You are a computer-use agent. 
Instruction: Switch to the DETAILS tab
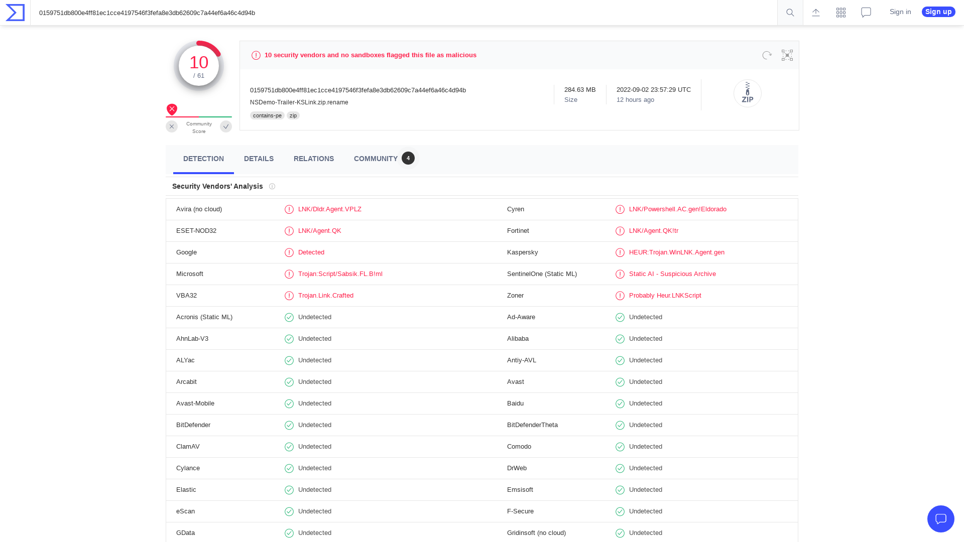coord(259,159)
